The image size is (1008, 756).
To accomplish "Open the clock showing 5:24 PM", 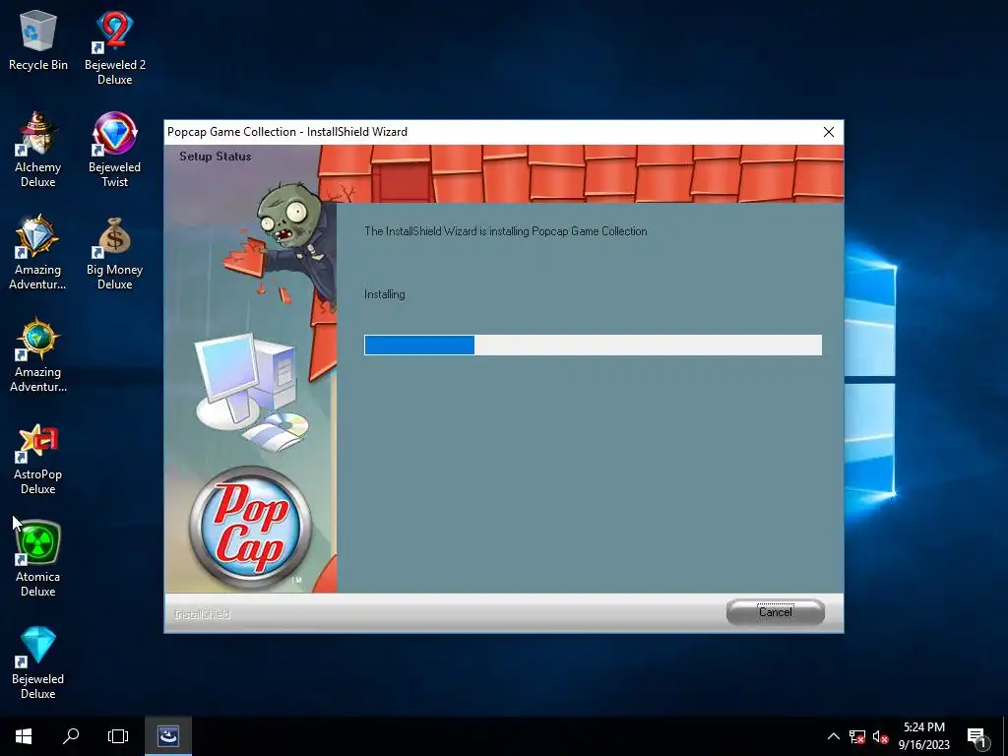I will 923,736.
